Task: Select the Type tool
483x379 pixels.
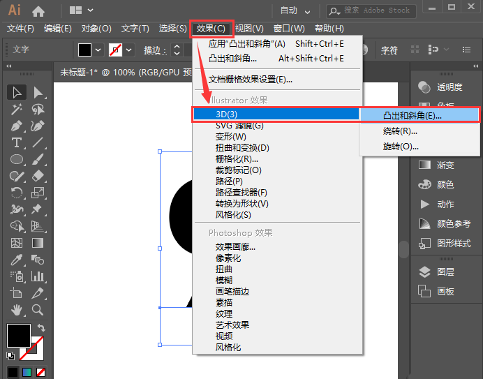Action: 17,143
